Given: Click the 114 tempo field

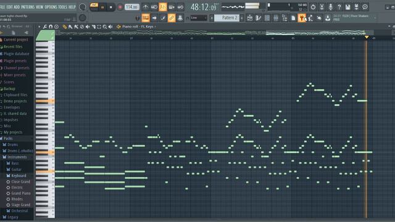Looking at the screenshot, I should pos(132,7).
